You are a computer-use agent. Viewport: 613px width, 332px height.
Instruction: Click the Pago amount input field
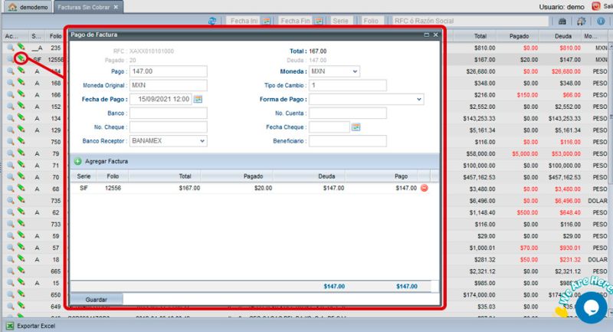pos(168,71)
